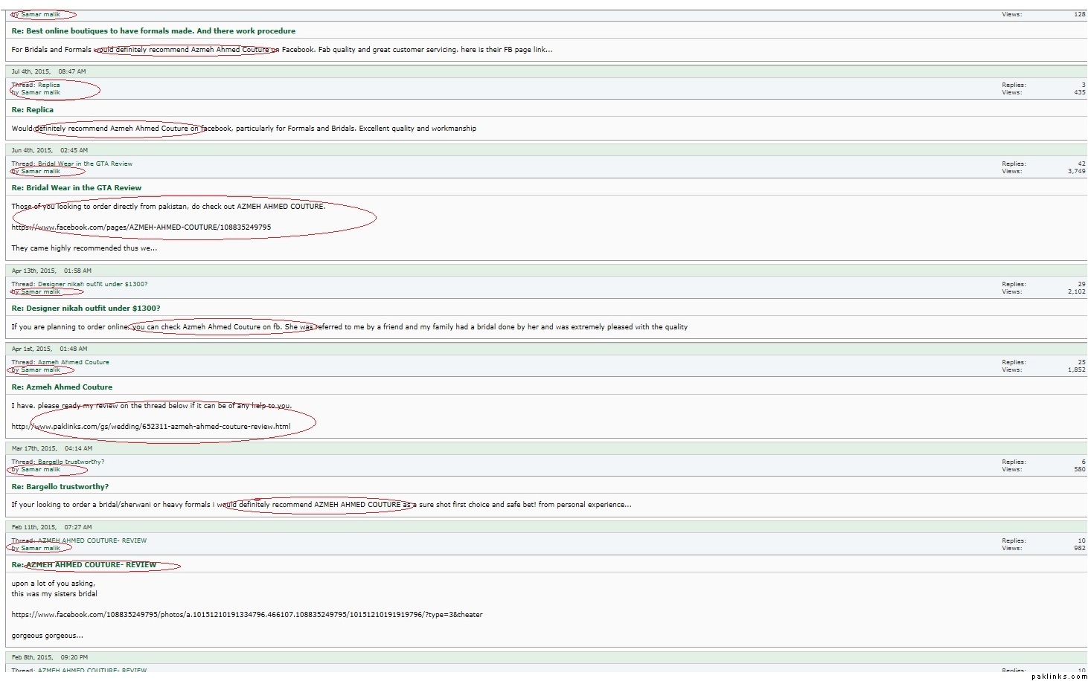The height and width of the screenshot is (681, 1088).
Task: Open 'Re: Best online boutiques' post title
Action: (153, 31)
